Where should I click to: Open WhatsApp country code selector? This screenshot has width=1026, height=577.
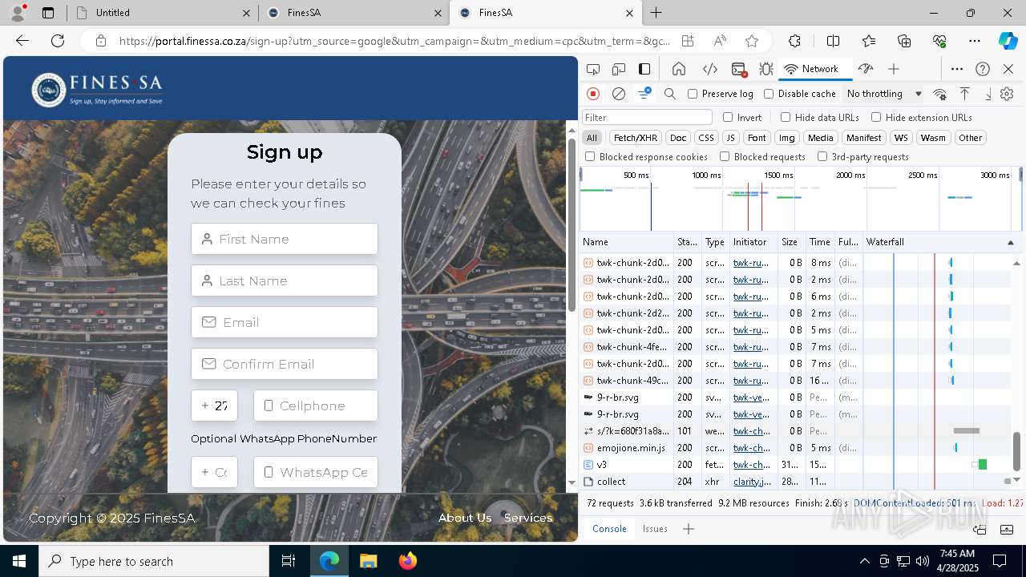[214, 472]
